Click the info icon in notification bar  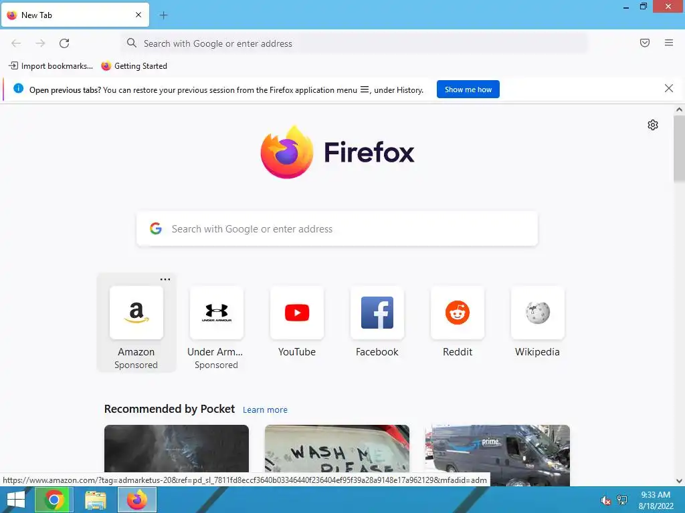click(18, 89)
